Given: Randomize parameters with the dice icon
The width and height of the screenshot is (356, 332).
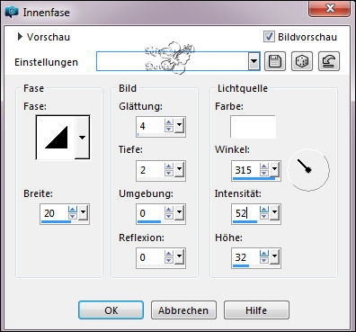Looking at the screenshot, I should click(x=302, y=61).
